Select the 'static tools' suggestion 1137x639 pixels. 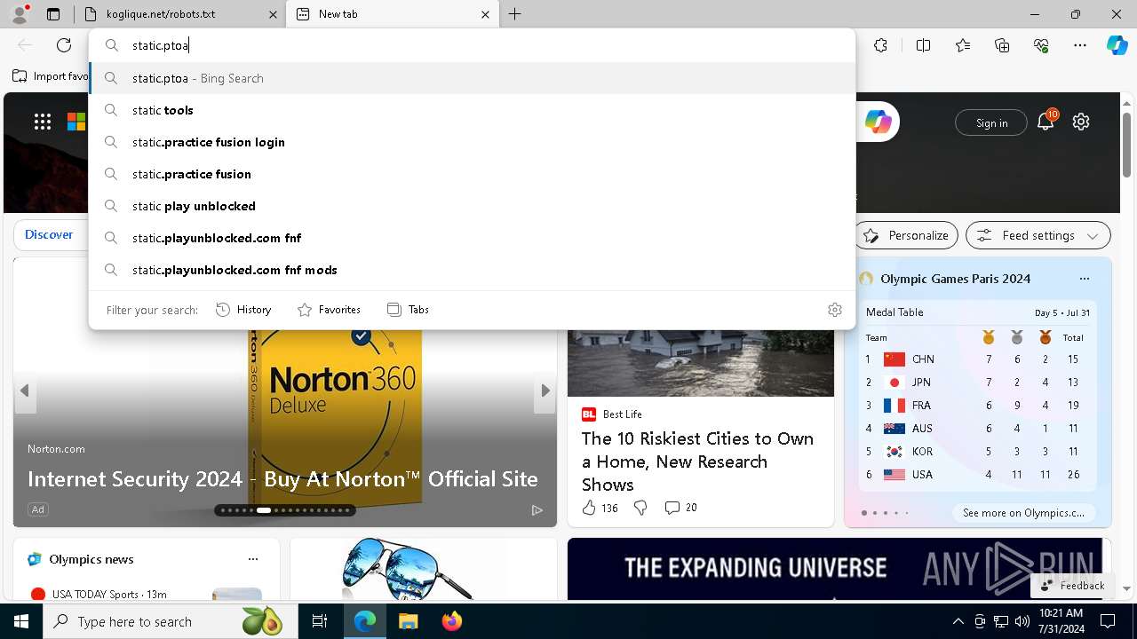click(473, 110)
